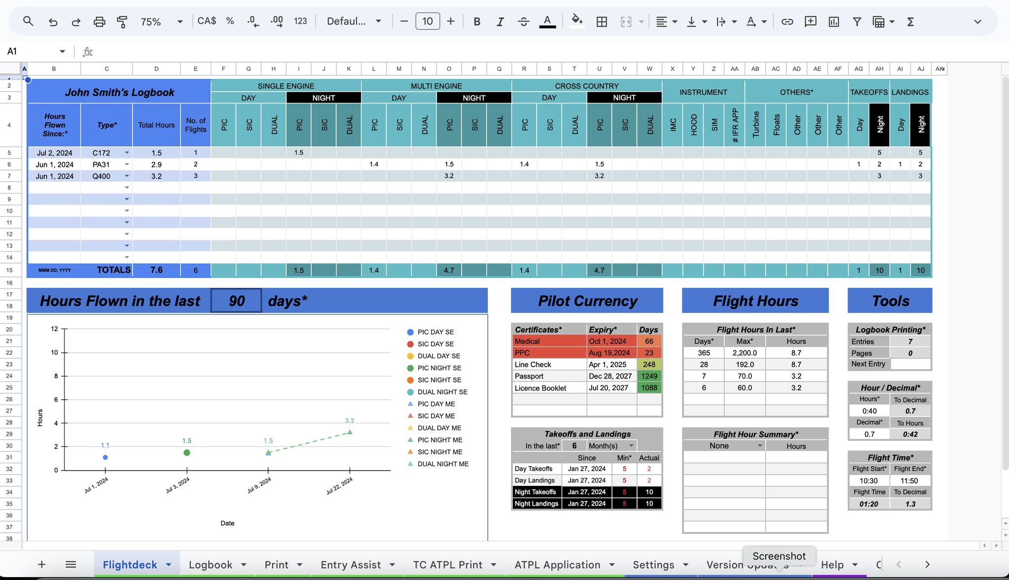
Task: Open the fill color picker
Action: coord(577,21)
